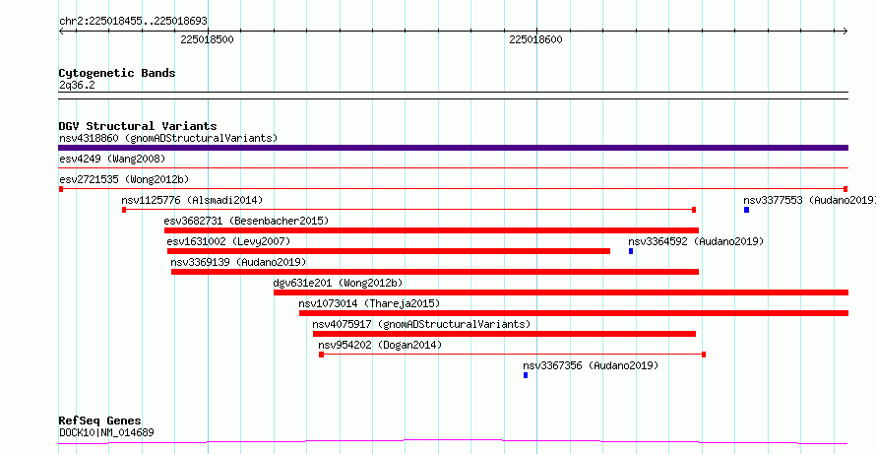Click the 225018500 ruler position label
The image size is (876, 454).
pyautogui.click(x=208, y=39)
